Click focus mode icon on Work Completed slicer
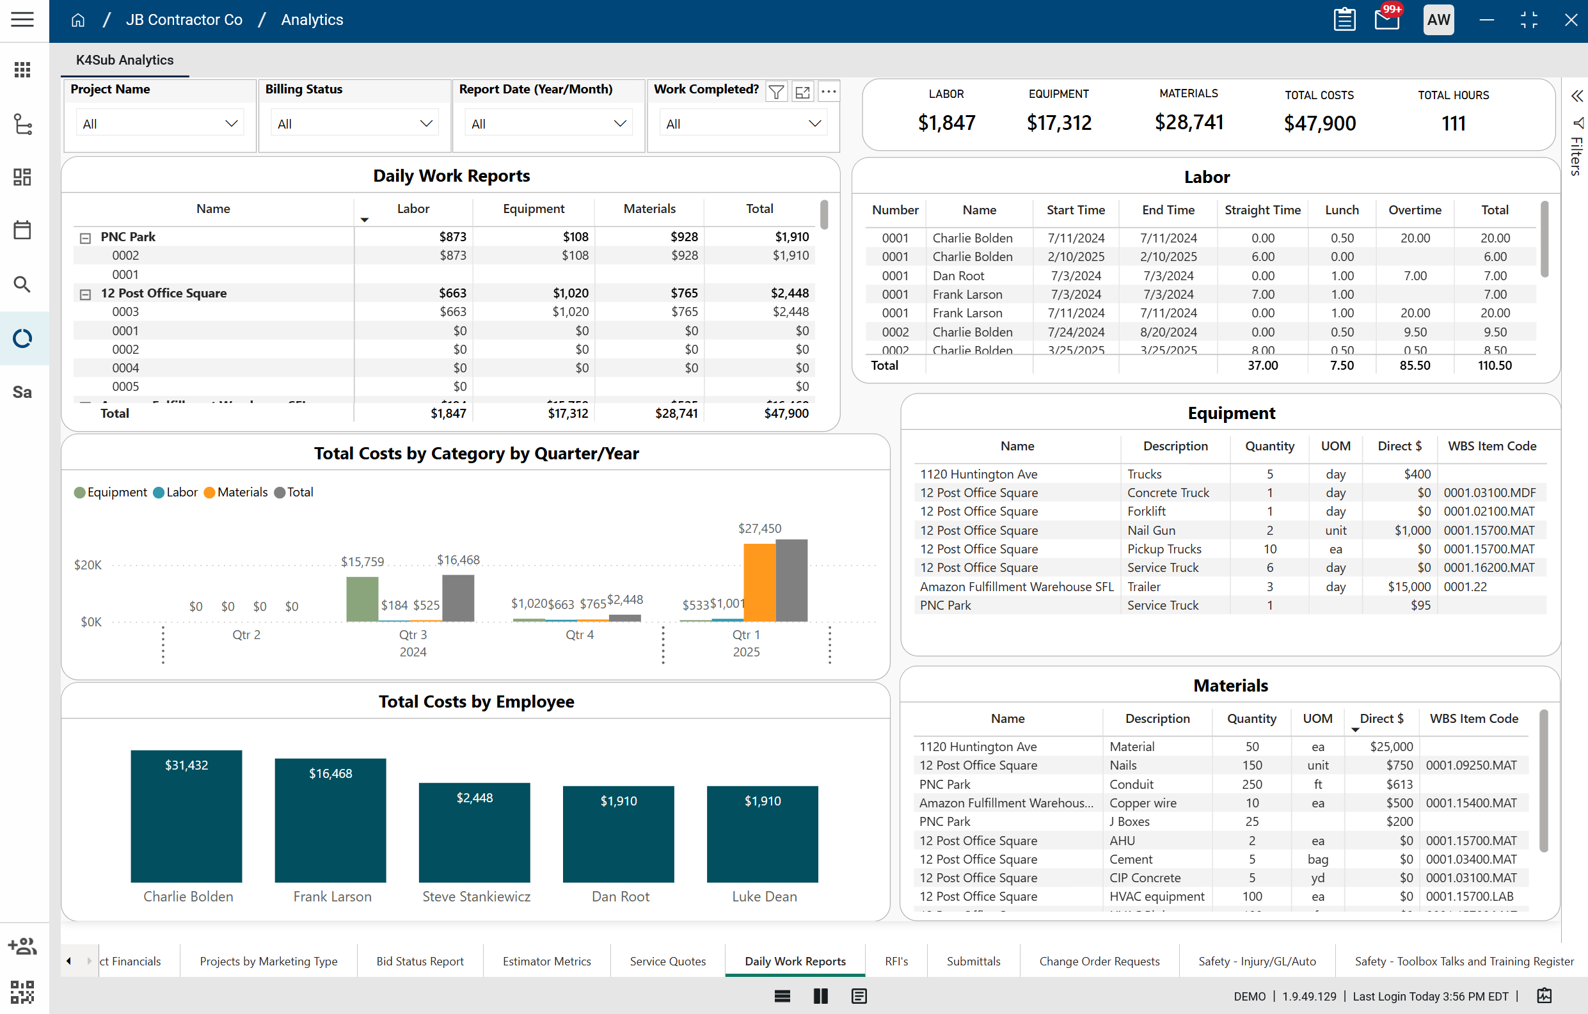Image resolution: width=1588 pixels, height=1014 pixels. click(x=802, y=91)
